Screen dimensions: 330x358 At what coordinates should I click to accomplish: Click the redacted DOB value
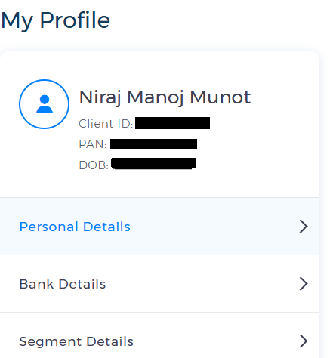153,163
